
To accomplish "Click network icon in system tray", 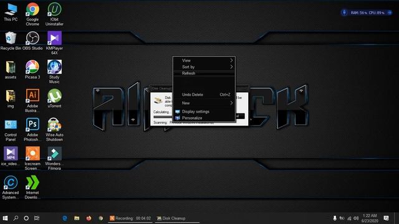I will point(349,218).
